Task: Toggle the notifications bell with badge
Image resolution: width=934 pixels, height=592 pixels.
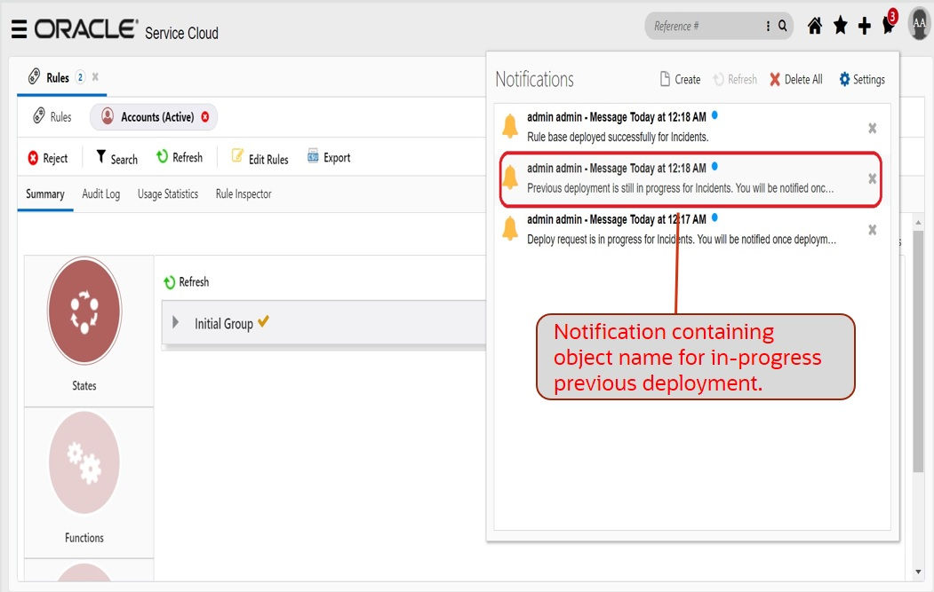Action: tap(888, 25)
